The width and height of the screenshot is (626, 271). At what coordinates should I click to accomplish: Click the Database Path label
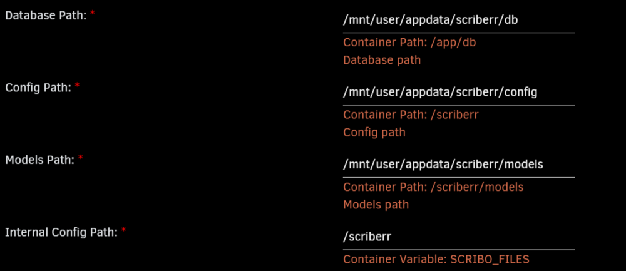click(x=46, y=16)
